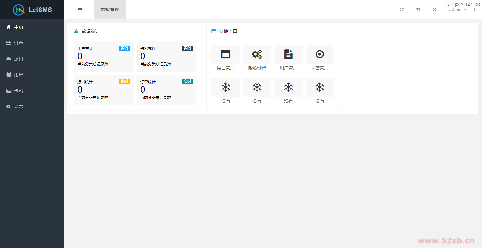Screen dimensions: 482x248
Task: Click the first snowflake 没有 placeholder
Action: coord(225,87)
